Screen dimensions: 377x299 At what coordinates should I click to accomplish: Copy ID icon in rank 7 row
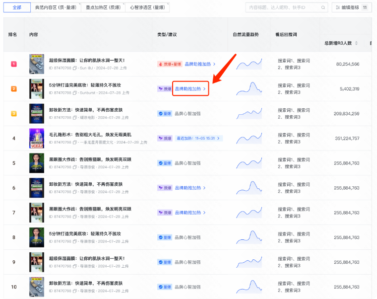point(75,217)
